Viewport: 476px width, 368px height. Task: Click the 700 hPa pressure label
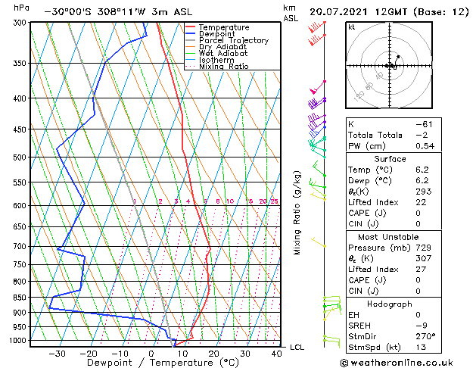pyautogui.click(x=20, y=246)
